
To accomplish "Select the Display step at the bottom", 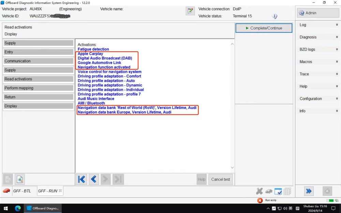I will pos(38,106).
